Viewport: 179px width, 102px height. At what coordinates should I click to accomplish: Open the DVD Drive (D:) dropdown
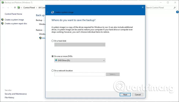point(80,60)
